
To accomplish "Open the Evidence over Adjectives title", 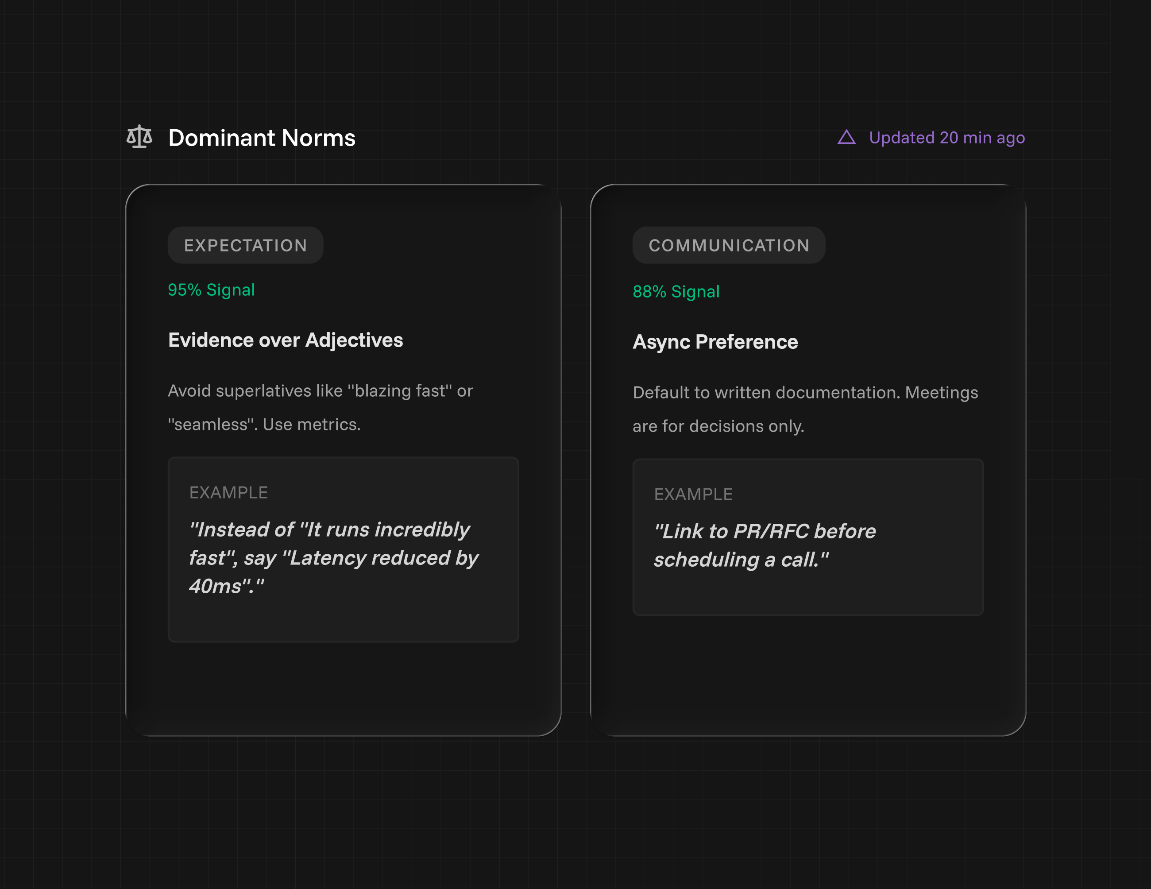I will point(286,340).
